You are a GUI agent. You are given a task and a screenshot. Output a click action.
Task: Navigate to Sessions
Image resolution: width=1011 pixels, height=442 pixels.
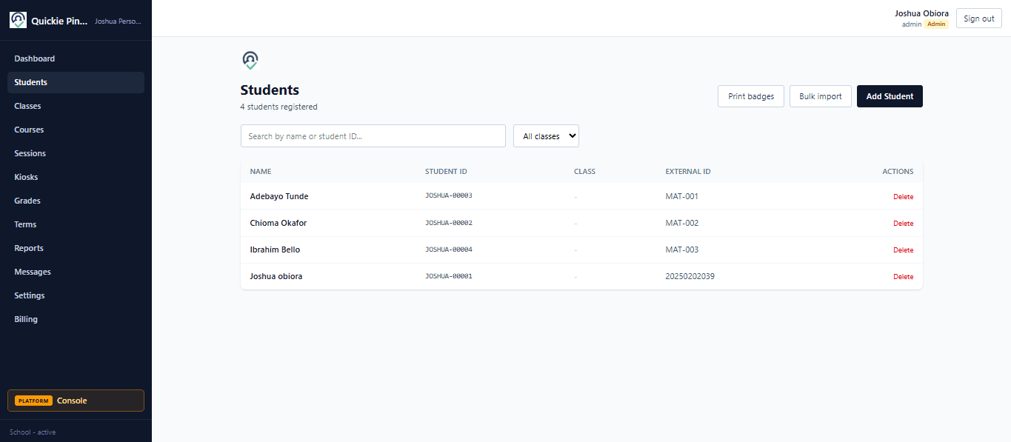[76, 153]
